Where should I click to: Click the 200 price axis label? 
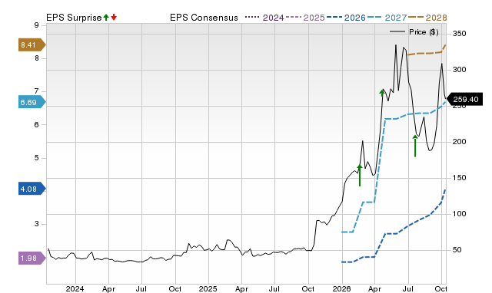click(459, 142)
